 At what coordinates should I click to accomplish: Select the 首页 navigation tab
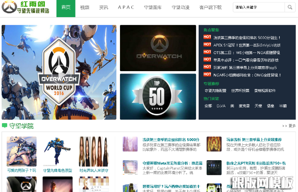[x=66, y=8]
